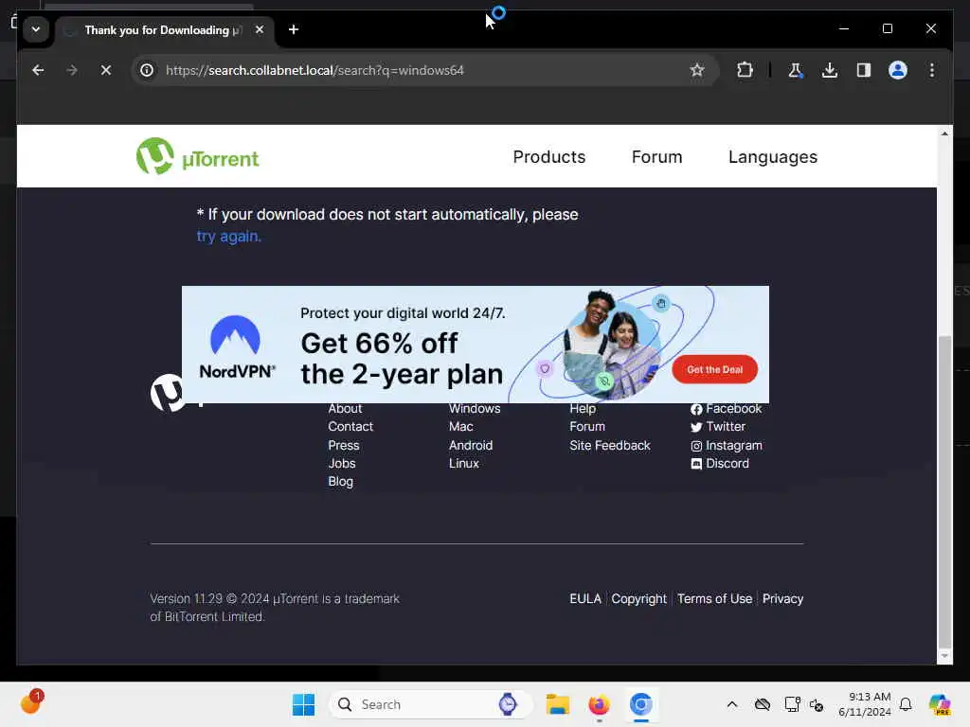Viewport: 970px width, 727px height.
Task: Open Terms of Use link
Action: (x=714, y=598)
